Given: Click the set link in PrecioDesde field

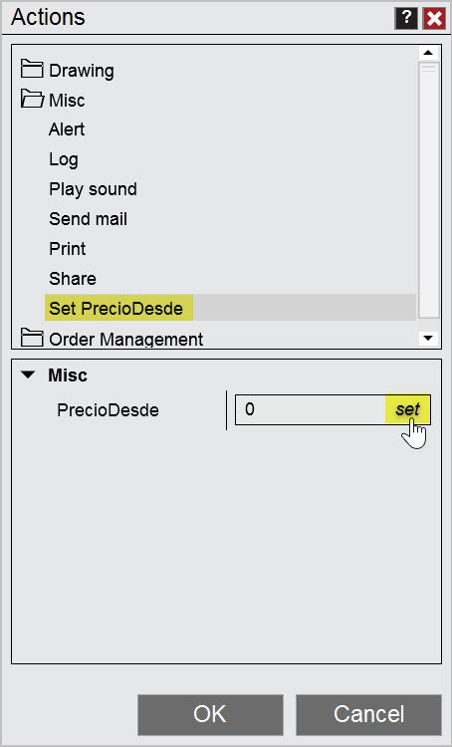Looking at the screenshot, I should tap(408, 408).
